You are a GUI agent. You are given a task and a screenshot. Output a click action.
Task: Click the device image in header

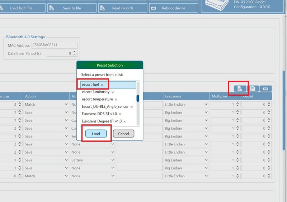217,5
